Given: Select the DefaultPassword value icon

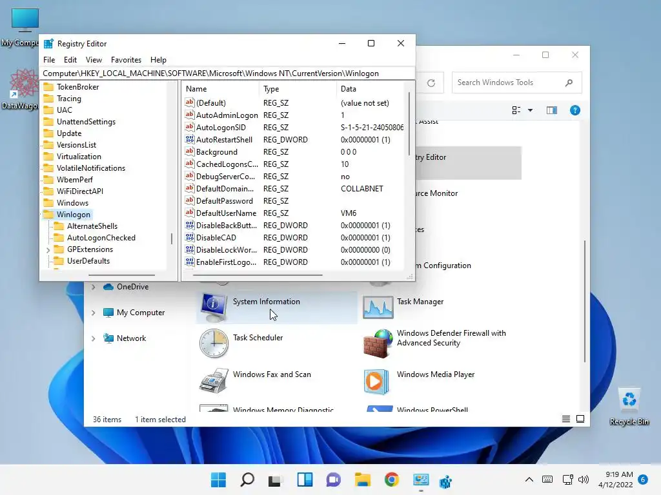Looking at the screenshot, I should tap(190, 201).
